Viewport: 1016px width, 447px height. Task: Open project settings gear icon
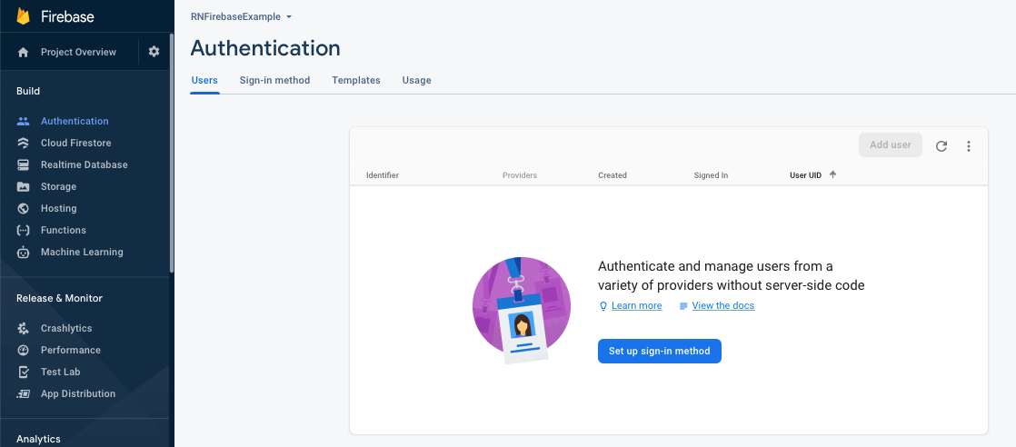pyautogui.click(x=154, y=52)
